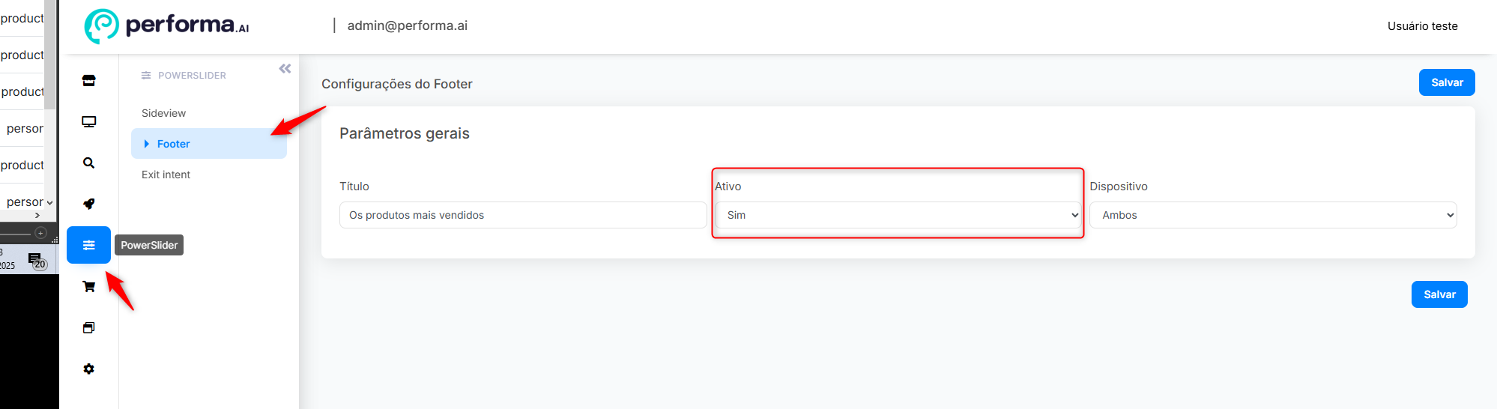The width and height of the screenshot is (1497, 409).
Task: Open the shopping cart sidebar icon
Action: pyautogui.click(x=88, y=286)
